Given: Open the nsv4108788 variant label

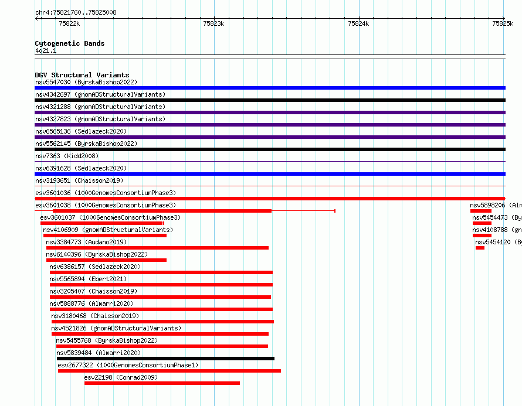Looking at the screenshot, I should [x=497, y=230].
